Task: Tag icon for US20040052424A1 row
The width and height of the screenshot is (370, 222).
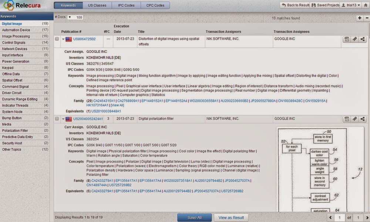Action: coord(355,119)
